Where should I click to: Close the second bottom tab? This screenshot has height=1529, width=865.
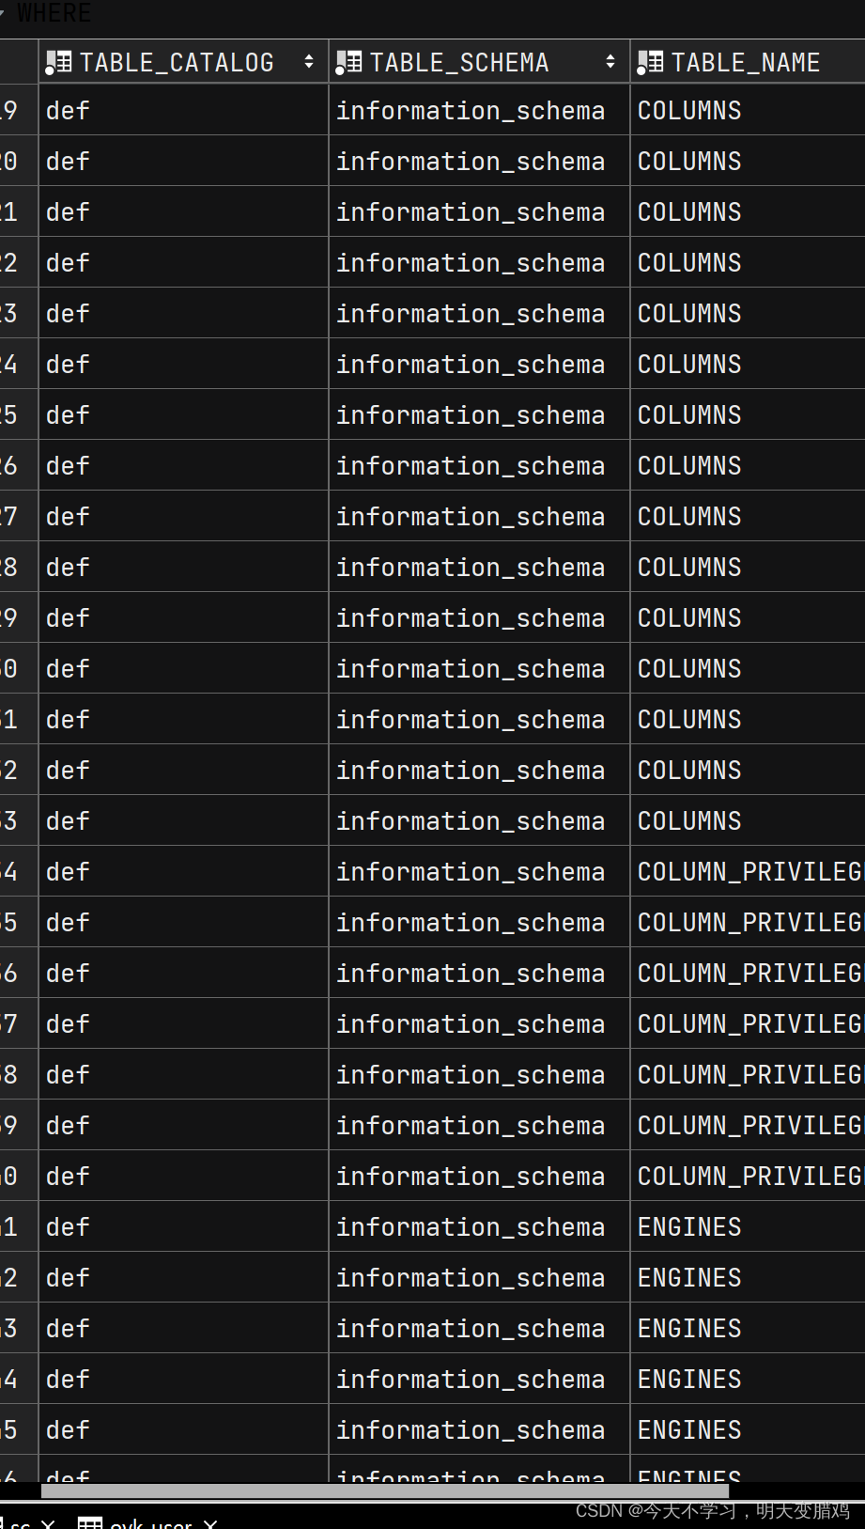point(211,1523)
